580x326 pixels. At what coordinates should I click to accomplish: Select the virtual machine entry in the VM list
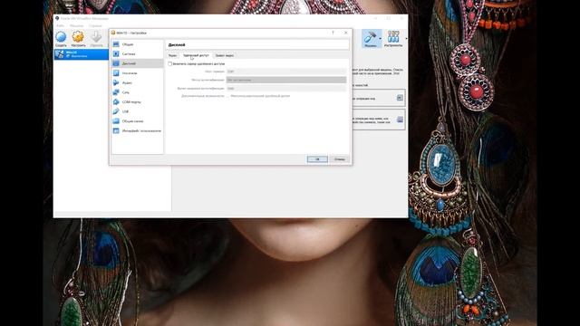coord(81,54)
